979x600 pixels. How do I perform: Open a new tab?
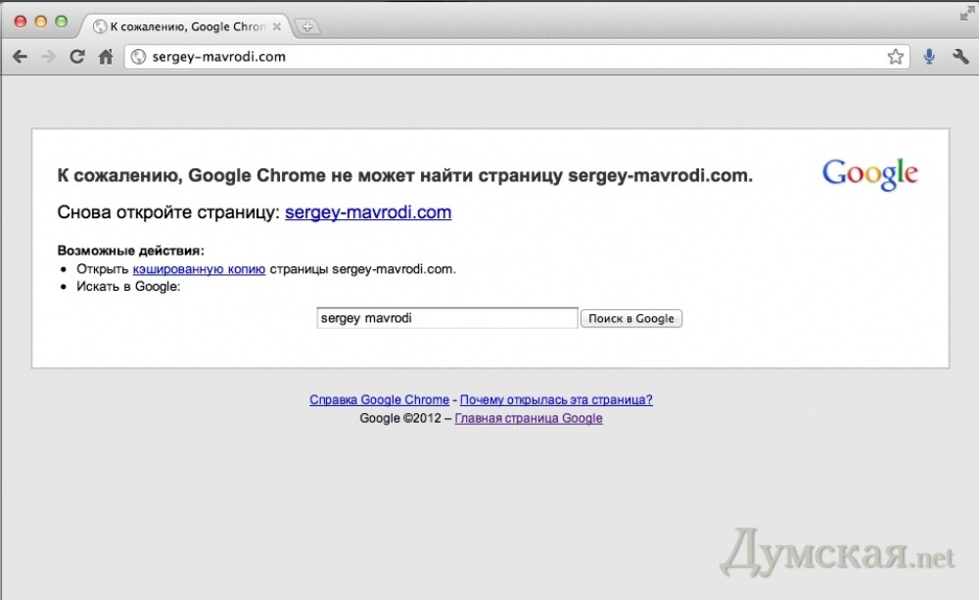click(306, 26)
